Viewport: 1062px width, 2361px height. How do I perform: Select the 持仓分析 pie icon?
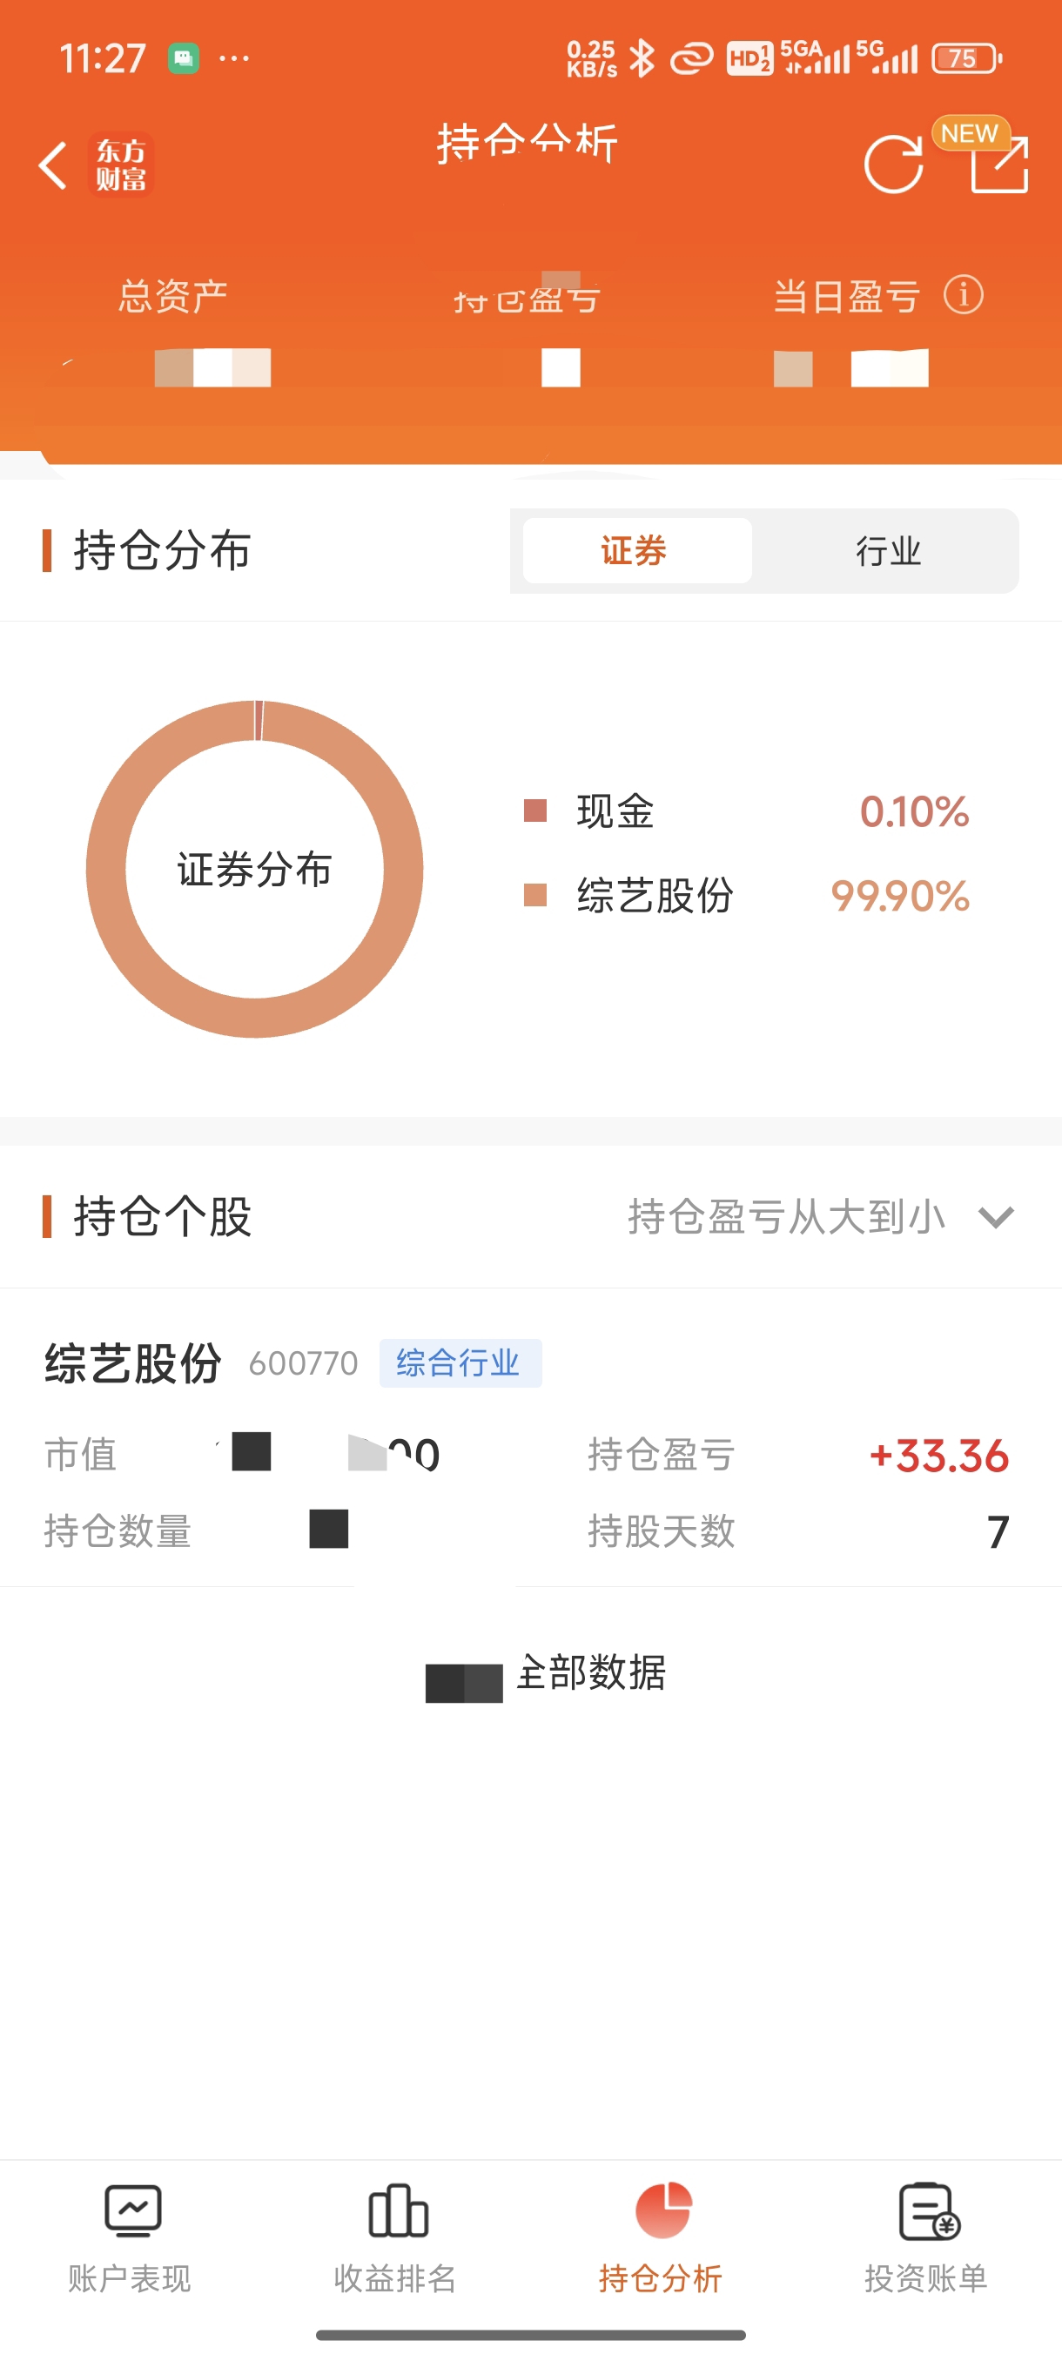(x=662, y=2210)
